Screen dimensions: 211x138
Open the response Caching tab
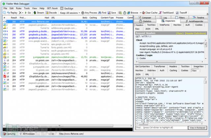click(x=173, y=70)
